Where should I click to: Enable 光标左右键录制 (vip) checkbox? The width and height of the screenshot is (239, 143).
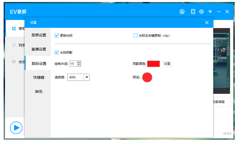135,36
